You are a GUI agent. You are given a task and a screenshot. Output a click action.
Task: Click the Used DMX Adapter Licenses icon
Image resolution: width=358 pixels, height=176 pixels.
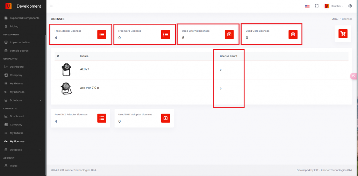pyautogui.click(x=166, y=118)
